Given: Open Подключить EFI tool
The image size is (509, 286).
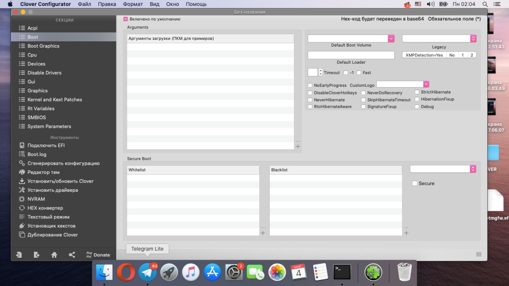Looking at the screenshot, I should (x=46, y=146).
